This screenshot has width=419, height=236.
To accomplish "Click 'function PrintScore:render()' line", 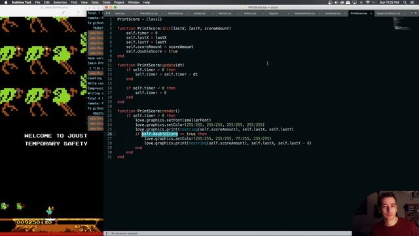I will (x=149, y=111).
